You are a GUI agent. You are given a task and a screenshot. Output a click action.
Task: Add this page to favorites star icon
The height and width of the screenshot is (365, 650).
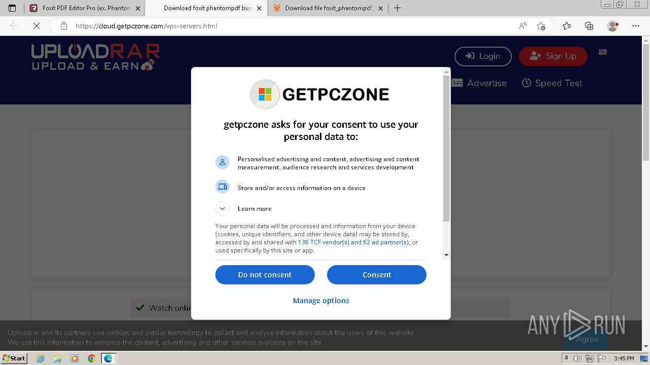pos(541,26)
